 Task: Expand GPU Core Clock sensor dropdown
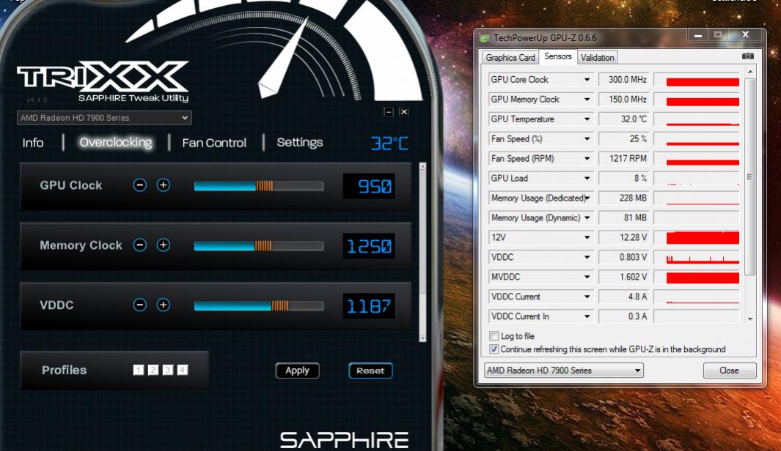tap(587, 80)
